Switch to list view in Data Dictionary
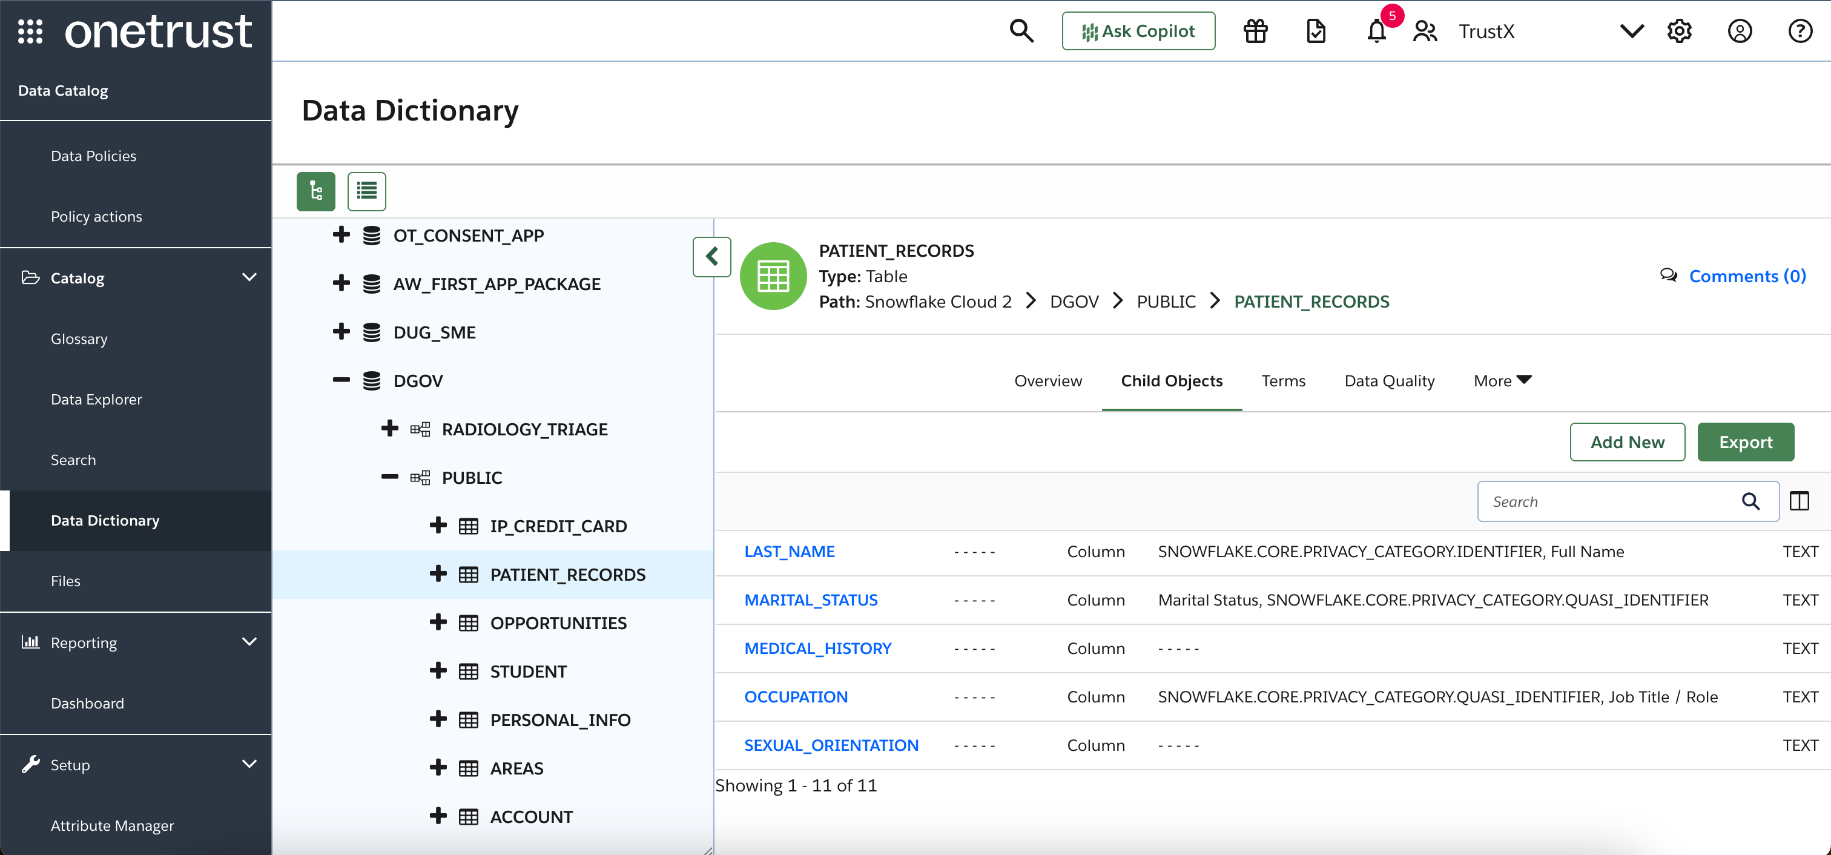1831x855 pixels. [366, 191]
